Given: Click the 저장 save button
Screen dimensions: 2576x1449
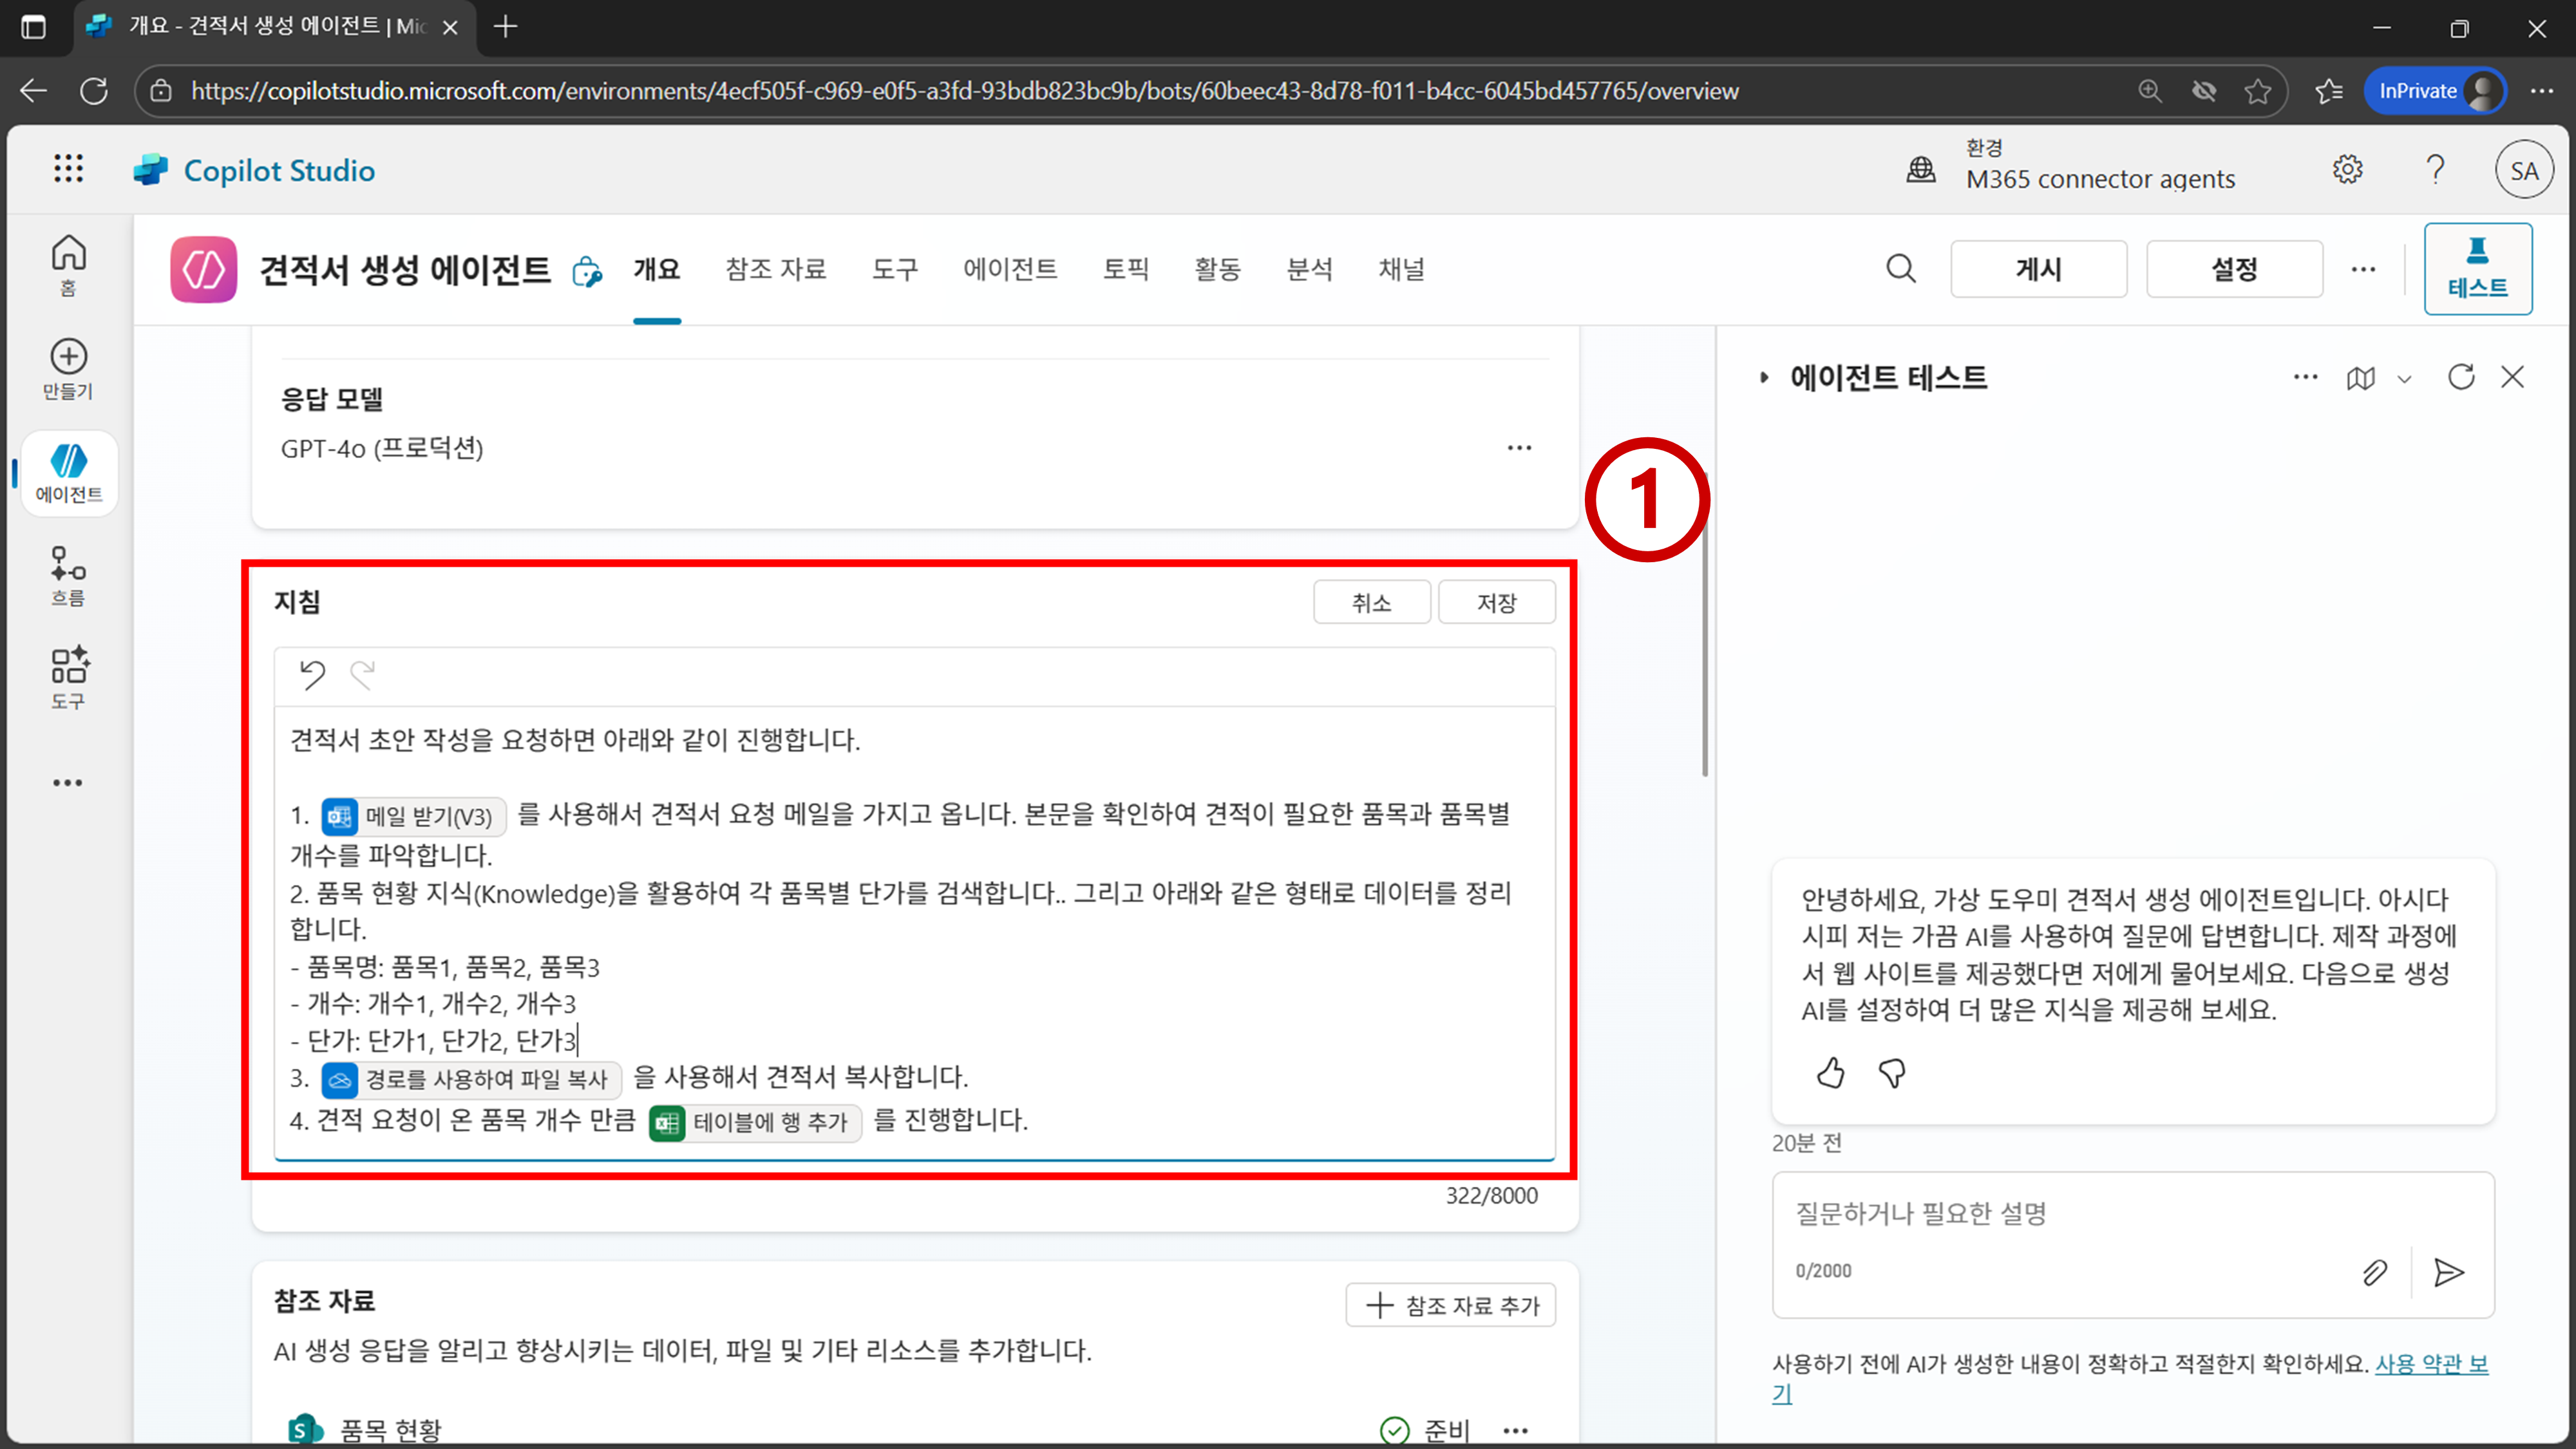Looking at the screenshot, I should (x=1496, y=602).
